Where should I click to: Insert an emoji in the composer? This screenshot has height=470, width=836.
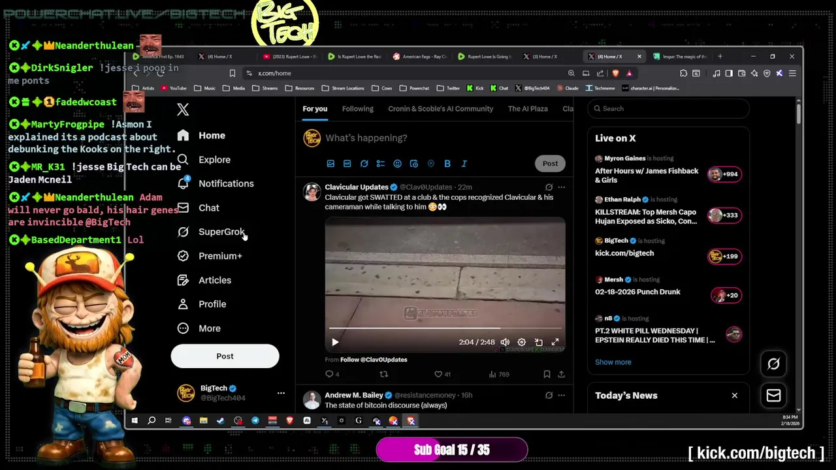click(397, 163)
